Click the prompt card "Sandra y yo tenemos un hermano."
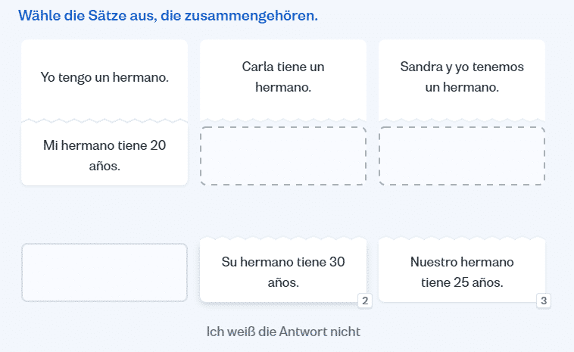Image resolution: width=574 pixels, height=352 pixels. 461,77
